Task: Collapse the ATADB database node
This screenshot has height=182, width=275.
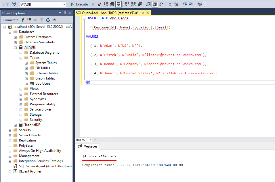Action: coord(16,48)
